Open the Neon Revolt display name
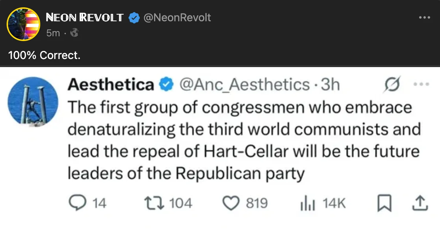Screen dimensions: 440x236 pos(85,18)
